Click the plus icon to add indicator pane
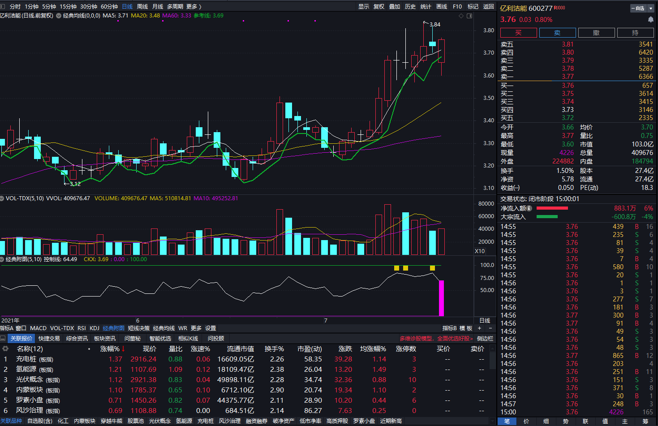The width and height of the screenshot is (658, 426). pyautogui.click(x=479, y=328)
